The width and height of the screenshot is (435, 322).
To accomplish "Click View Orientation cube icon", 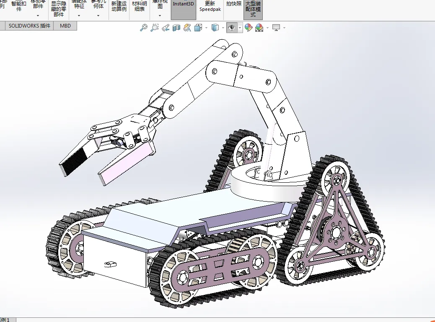I will (198, 28).
